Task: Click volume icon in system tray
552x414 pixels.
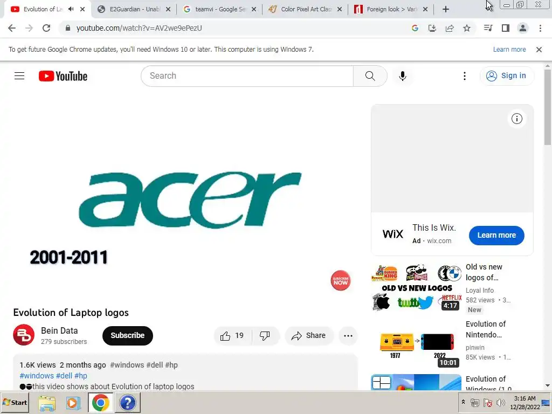Action: click(500, 403)
